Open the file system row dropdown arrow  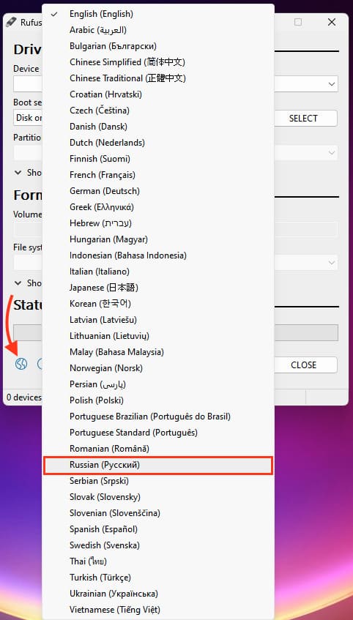pos(331,263)
